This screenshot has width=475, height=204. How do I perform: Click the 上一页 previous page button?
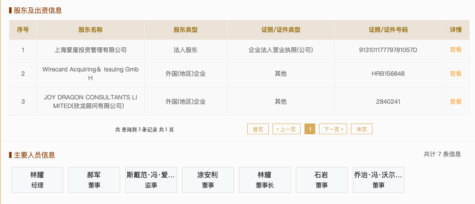coord(286,129)
